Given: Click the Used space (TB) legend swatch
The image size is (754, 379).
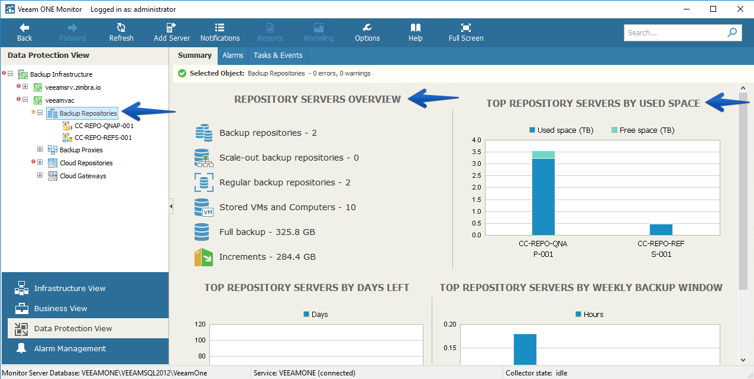Looking at the screenshot, I should pyautogui.click(x=532, y=130).
